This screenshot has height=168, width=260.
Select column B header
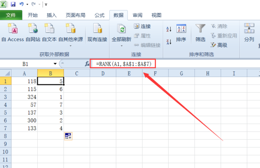[51, 74]
